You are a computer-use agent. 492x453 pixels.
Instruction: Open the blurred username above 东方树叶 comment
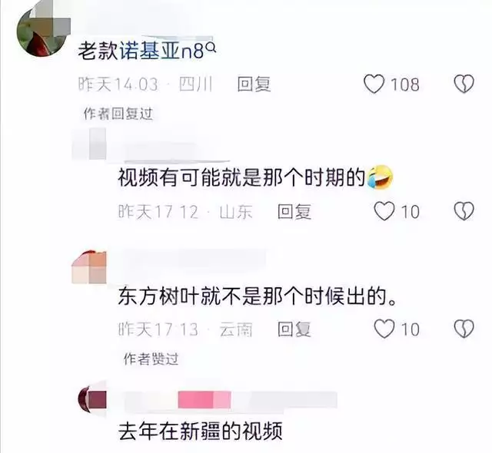coord(193,259)
